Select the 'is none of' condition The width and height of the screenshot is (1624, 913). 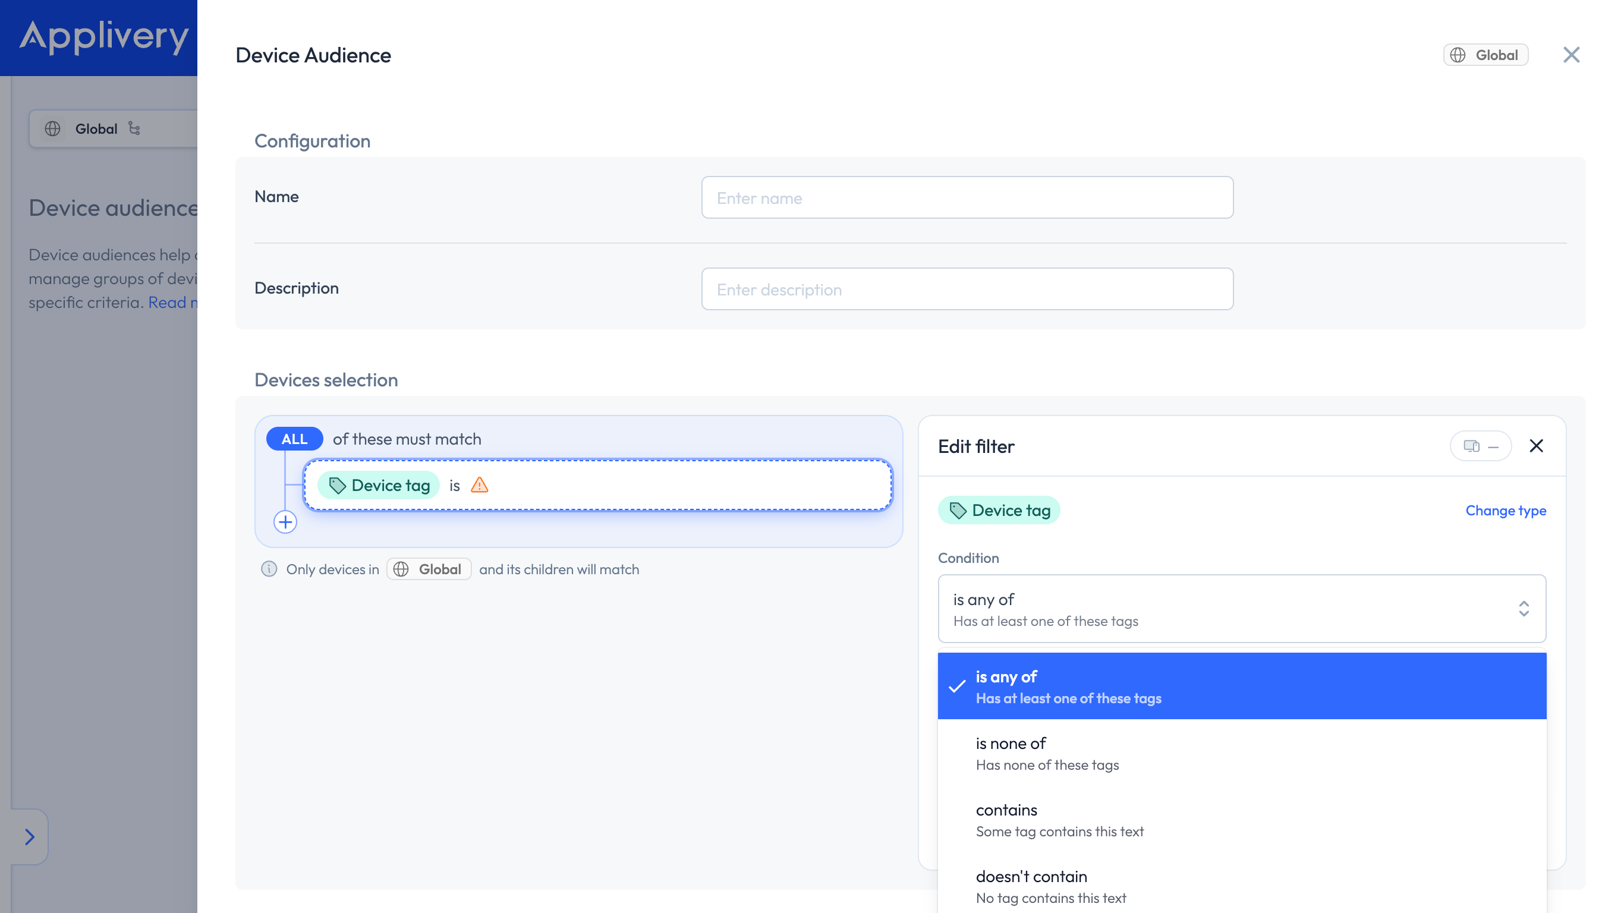coord(1242,753)
